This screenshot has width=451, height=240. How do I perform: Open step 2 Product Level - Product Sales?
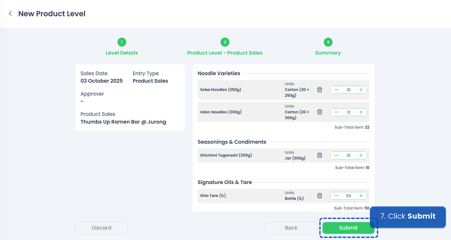point(225,42)
